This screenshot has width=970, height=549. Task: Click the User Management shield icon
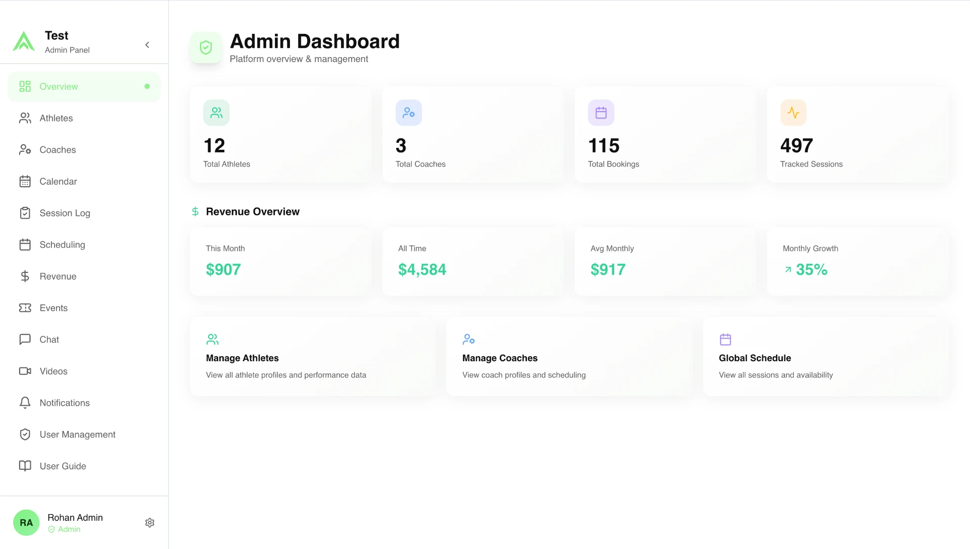pyautogui.click(x=25, y=434)
